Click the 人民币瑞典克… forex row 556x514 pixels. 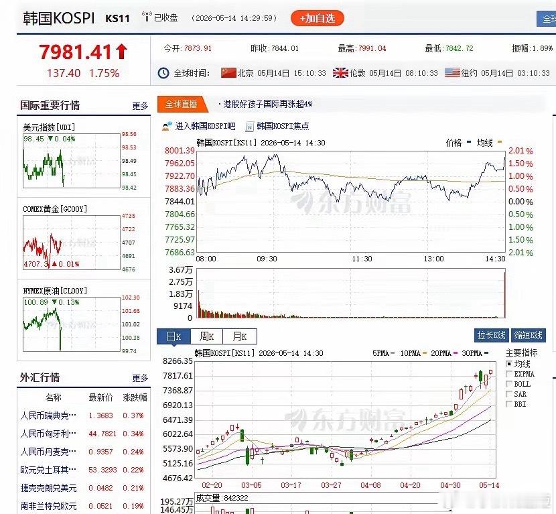pyautogui.click(x=84, y=415)
